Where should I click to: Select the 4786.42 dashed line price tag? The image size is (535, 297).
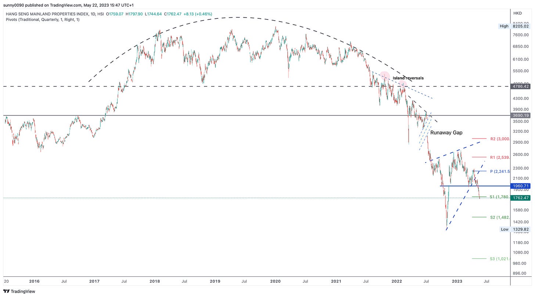521,87
